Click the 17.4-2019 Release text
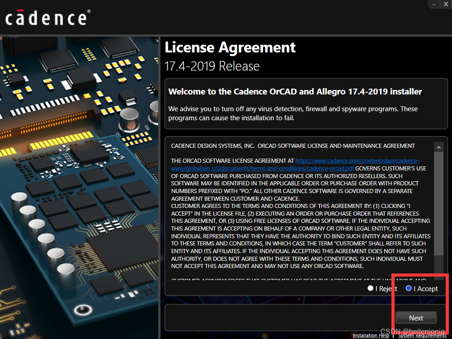The height and width of the screenshot is (339, 452). click(x=212, y=66)
